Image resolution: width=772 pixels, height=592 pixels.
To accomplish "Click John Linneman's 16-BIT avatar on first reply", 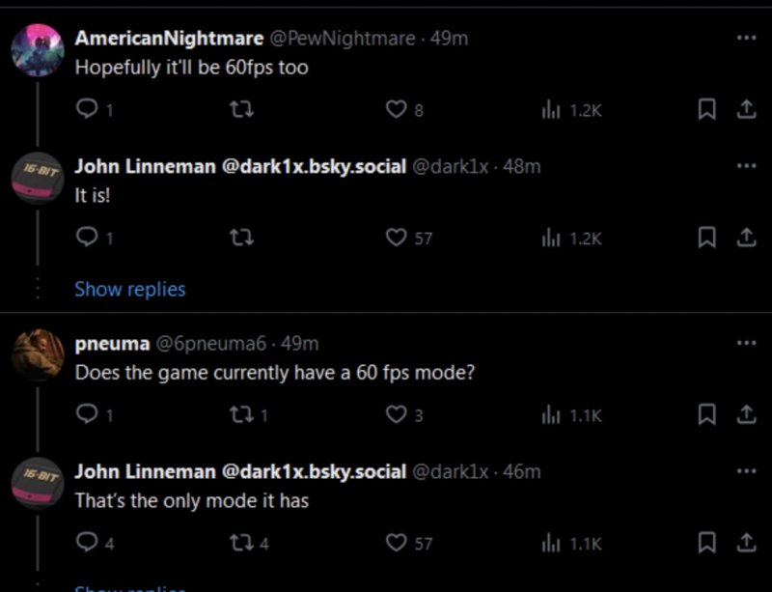I will coord(38,178).
